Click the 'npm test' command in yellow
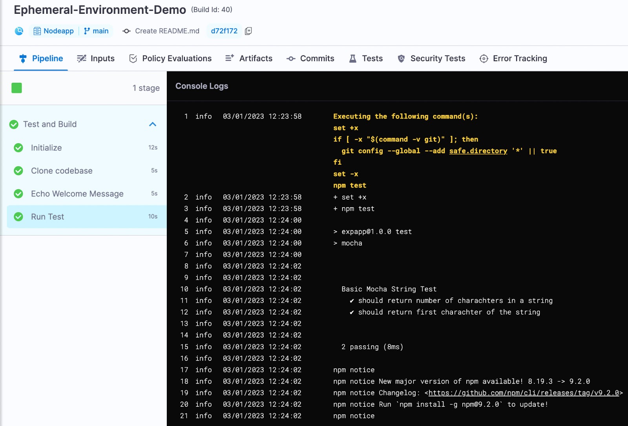628x426 pixels. 350,186
